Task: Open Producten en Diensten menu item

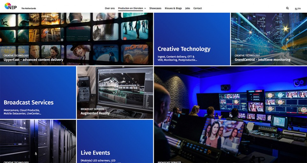Action: click(130, 8)
